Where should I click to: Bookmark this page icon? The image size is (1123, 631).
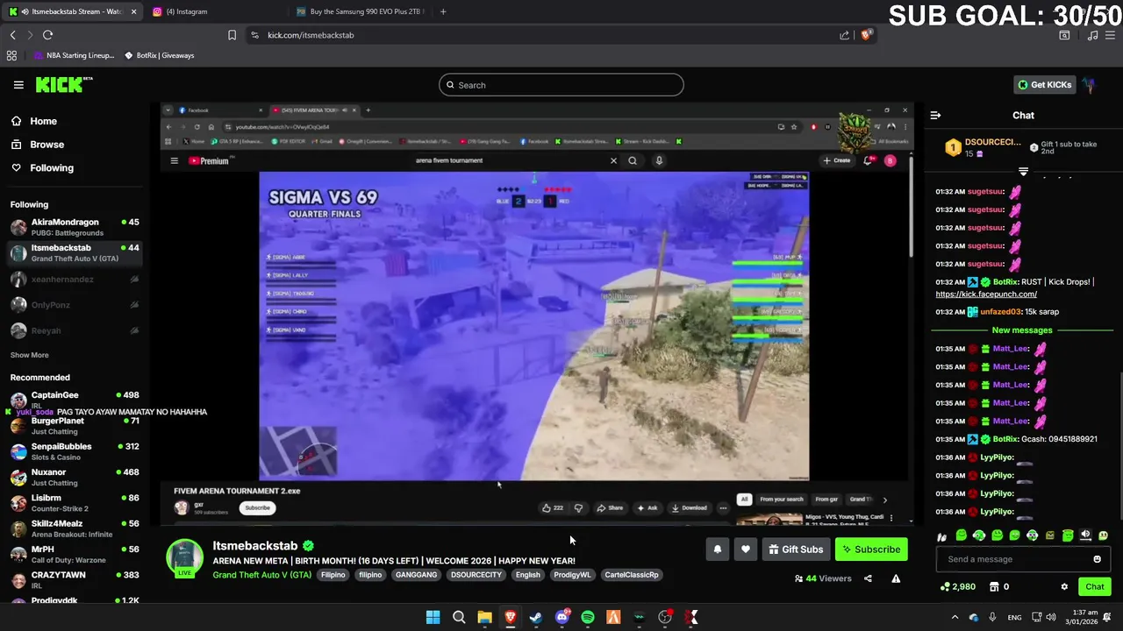tap(232, 35)
